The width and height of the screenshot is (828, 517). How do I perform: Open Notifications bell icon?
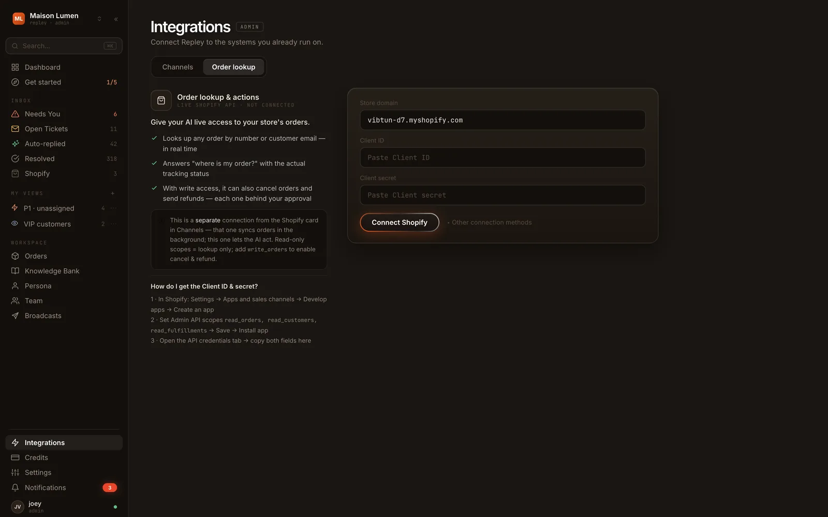click(x=15, y=488)
